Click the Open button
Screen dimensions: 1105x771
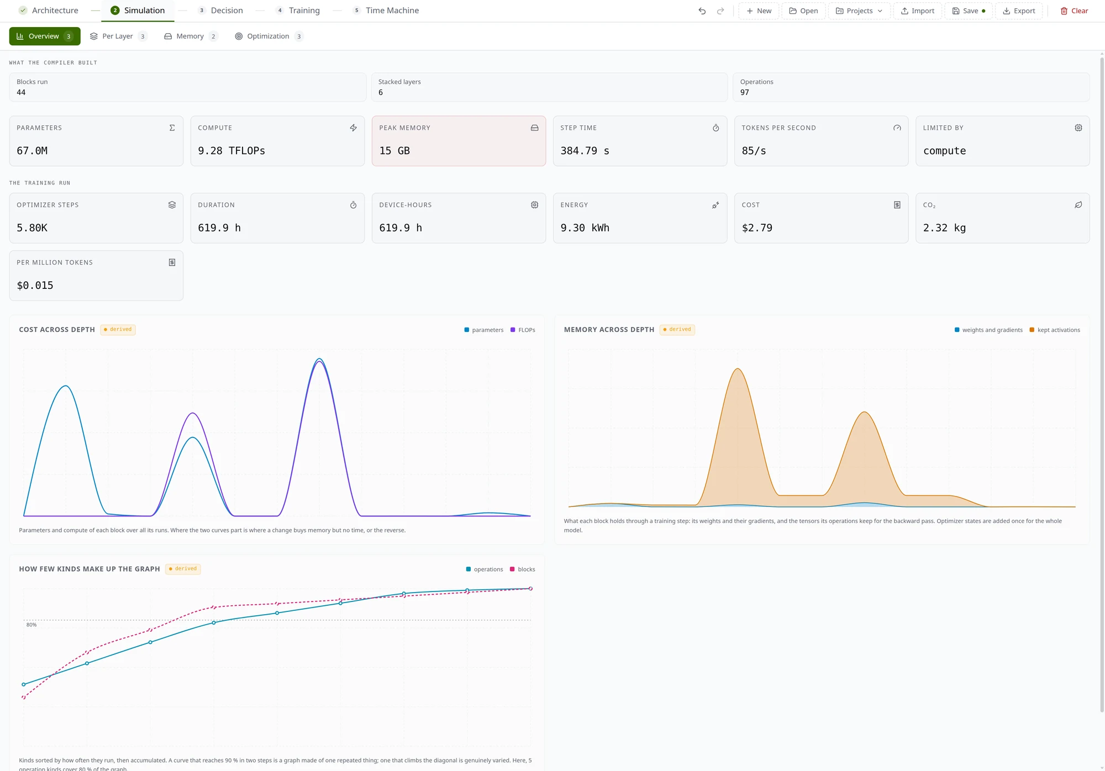click(x=803, y=11)
